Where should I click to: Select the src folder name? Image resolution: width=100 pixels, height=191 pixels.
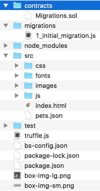click(x=29, y=56)
